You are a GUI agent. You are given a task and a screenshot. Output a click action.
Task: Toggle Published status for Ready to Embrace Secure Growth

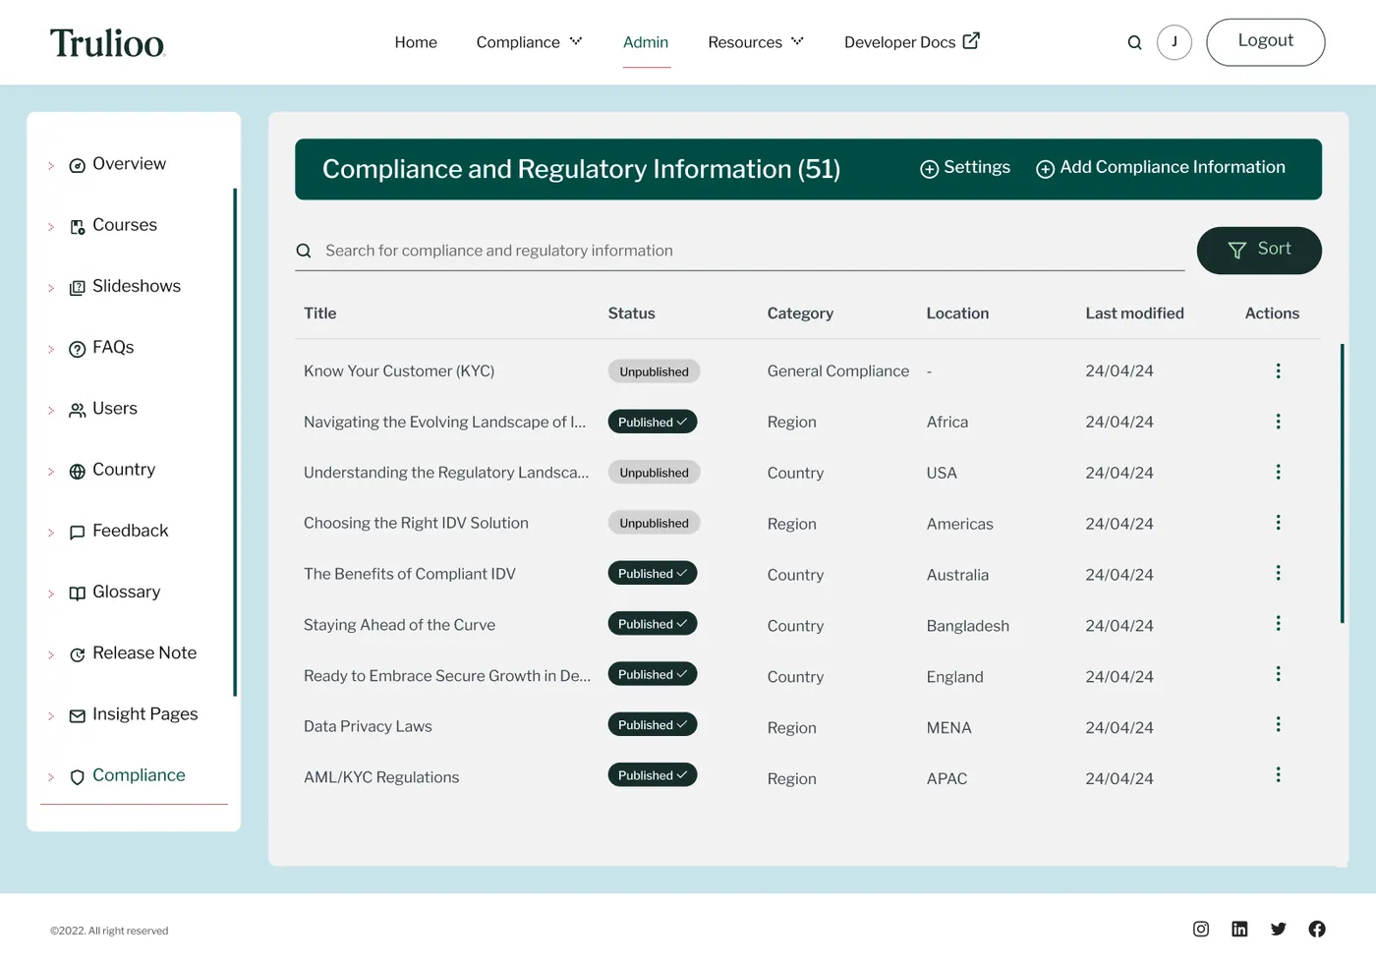pyautogui.click(x=653, y=674)
